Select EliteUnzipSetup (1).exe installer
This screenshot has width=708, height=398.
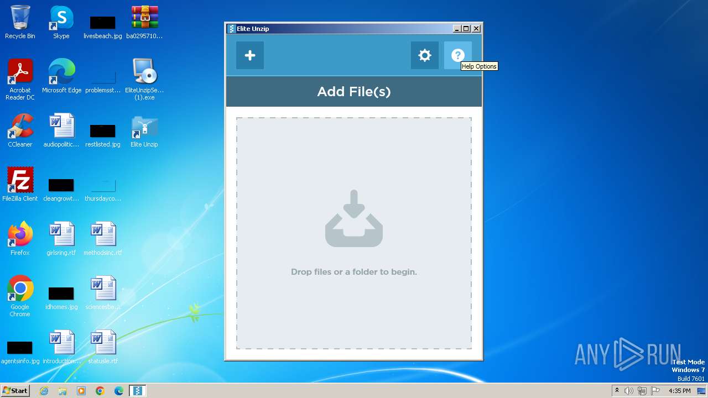(x=144, y=80)
